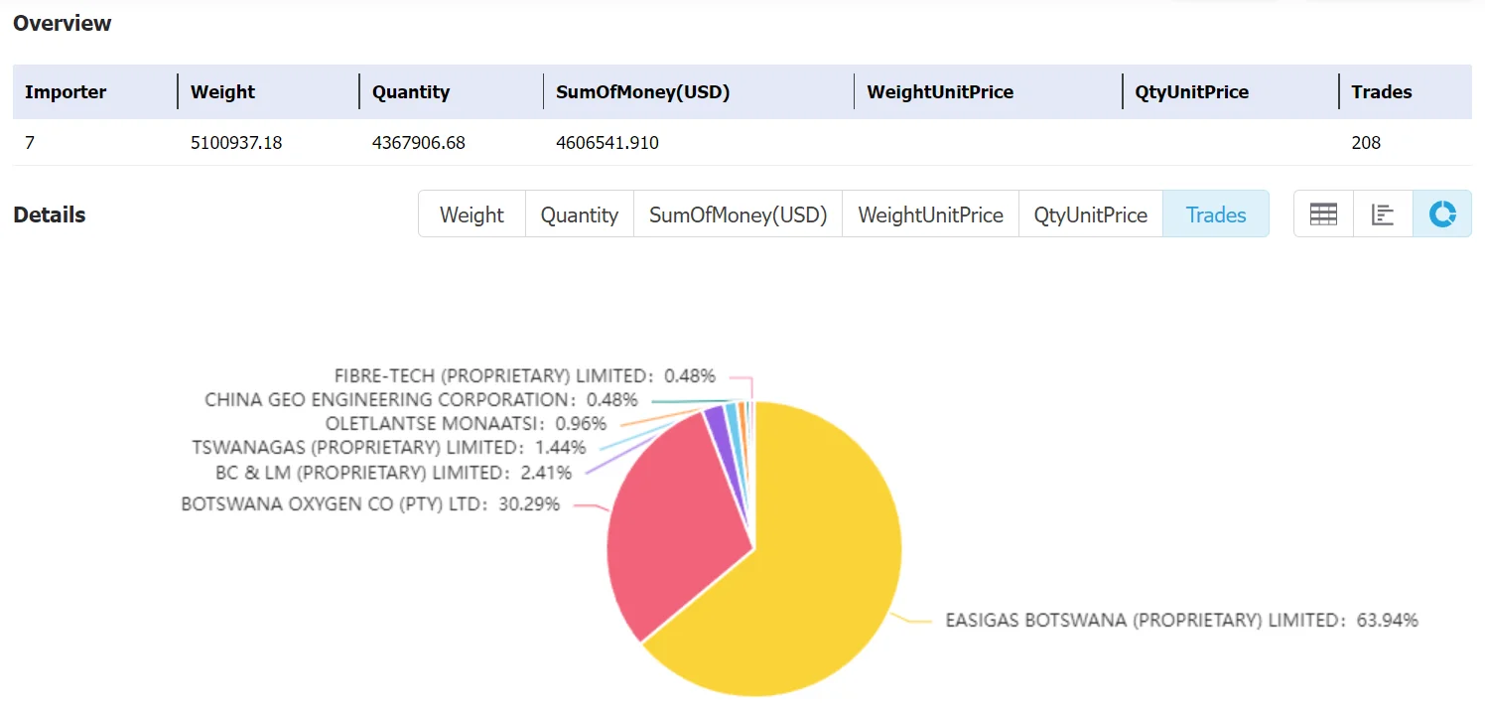Click the weight value 5100937.18
Image resolution: width=1485 pixels, height=711 pixels.
pos(236,143)
